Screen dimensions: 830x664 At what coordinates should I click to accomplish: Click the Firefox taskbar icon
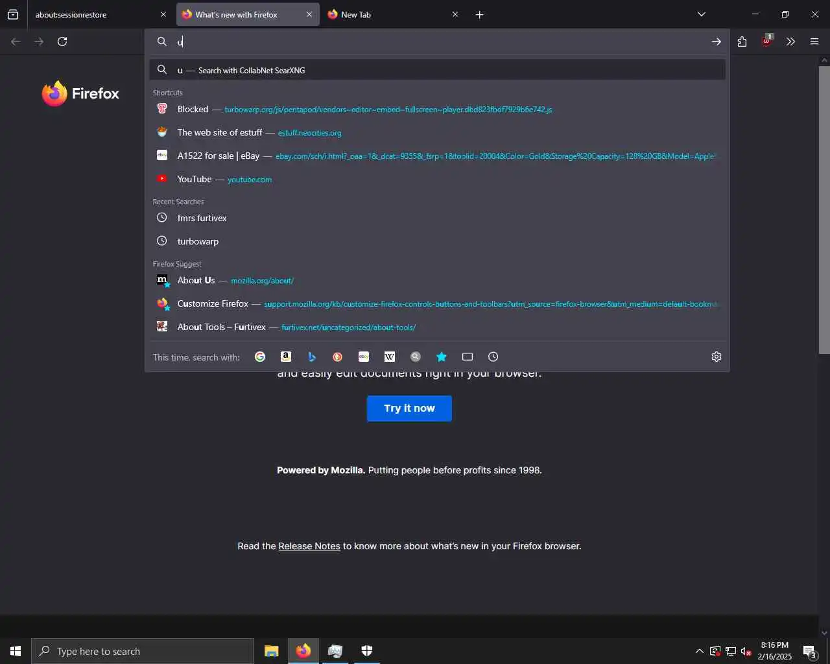pos(303,651)
